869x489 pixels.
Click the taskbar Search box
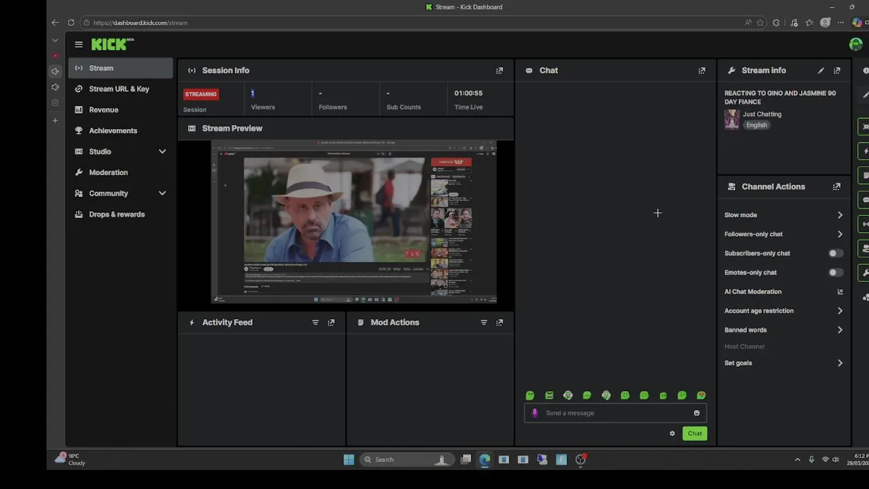tap(407, 460)
